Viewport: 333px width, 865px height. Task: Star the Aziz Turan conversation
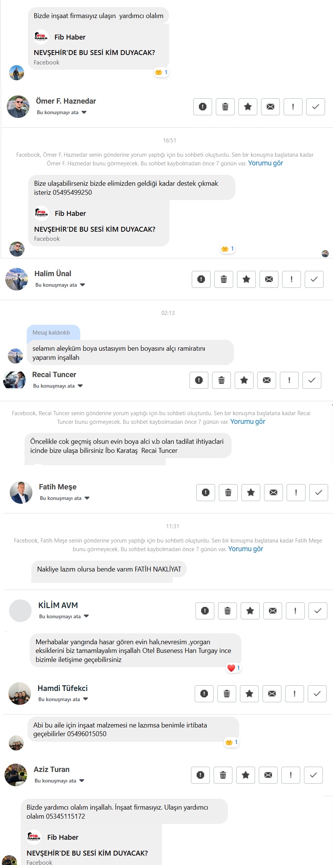tap(246, 775)
